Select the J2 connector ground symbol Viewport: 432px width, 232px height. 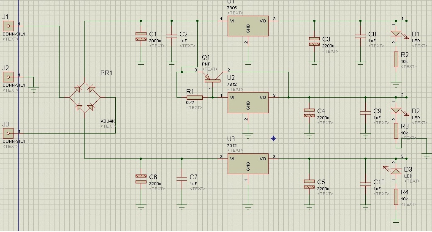34,90
